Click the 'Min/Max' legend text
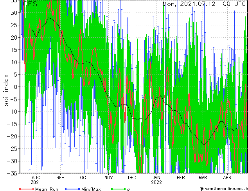248x191 pixels. tap(91, 189)
